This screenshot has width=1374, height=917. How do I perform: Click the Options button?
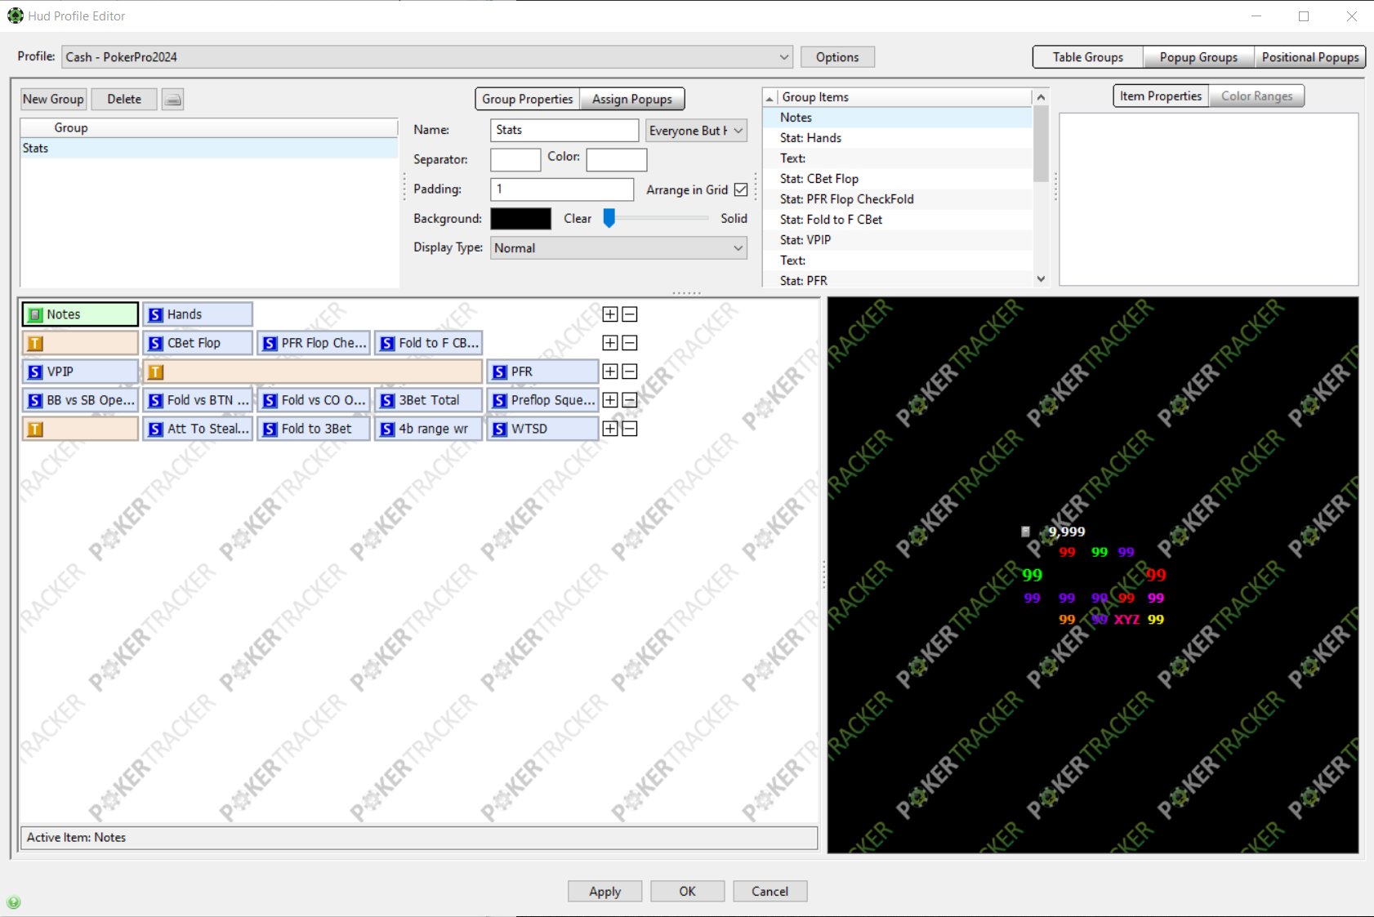(837, 57)
